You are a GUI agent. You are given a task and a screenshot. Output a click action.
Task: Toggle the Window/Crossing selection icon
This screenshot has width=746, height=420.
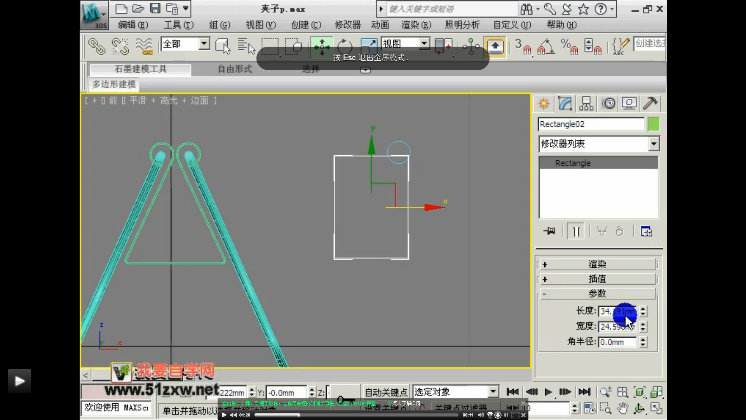(x=294, y=47)
